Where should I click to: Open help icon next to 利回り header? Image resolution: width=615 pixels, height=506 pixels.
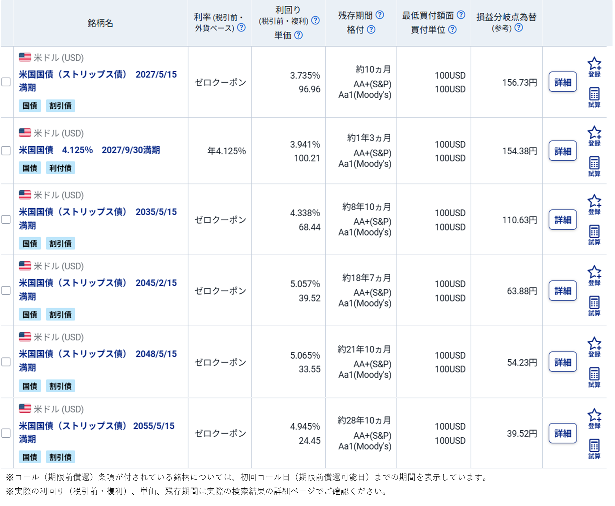(x=315, y=21)
